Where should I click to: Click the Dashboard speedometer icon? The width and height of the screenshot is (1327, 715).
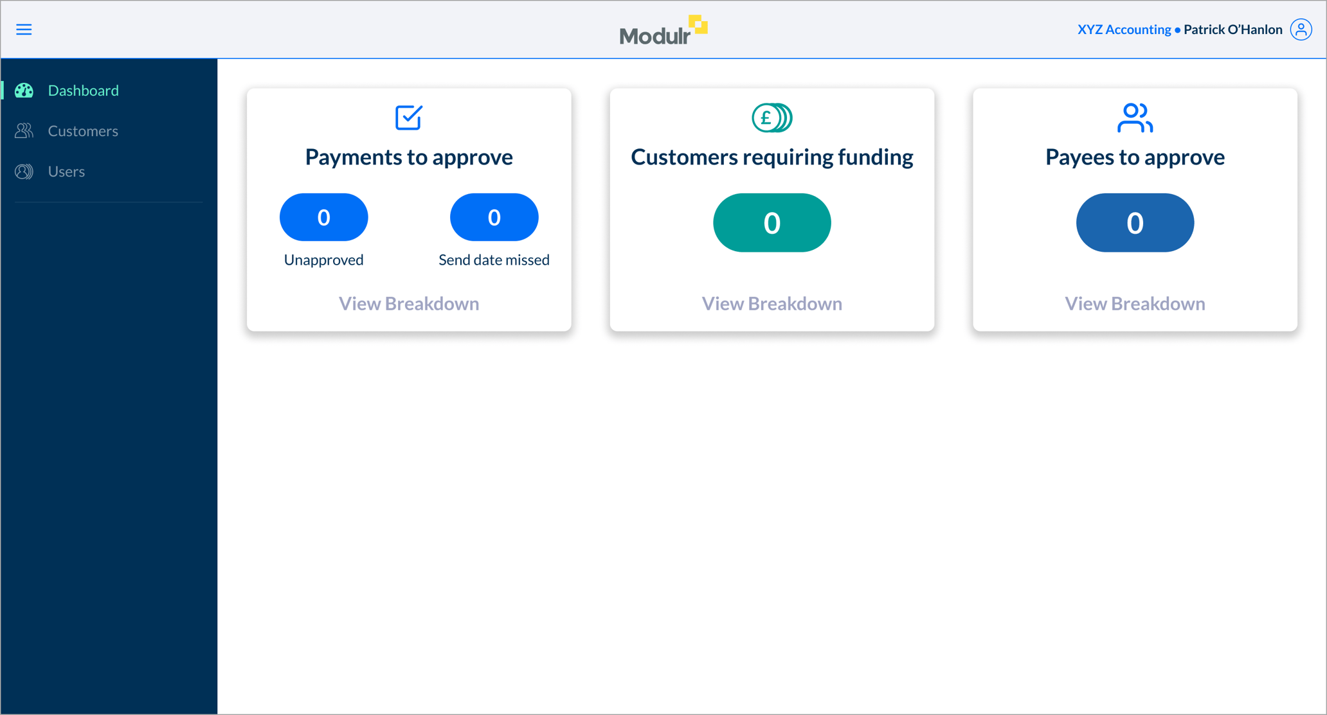pyautogui.click(x=24, y=91)
